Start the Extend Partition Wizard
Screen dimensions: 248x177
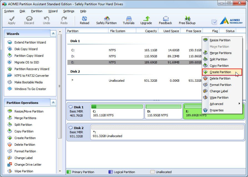27,42
